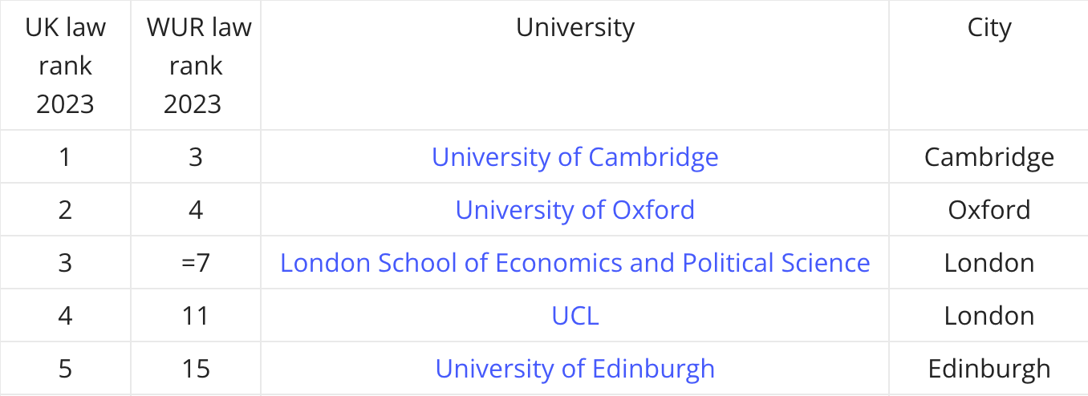1088x396 pixels.
Task: Open the University of Cambridge link
Action: (574, 156)
